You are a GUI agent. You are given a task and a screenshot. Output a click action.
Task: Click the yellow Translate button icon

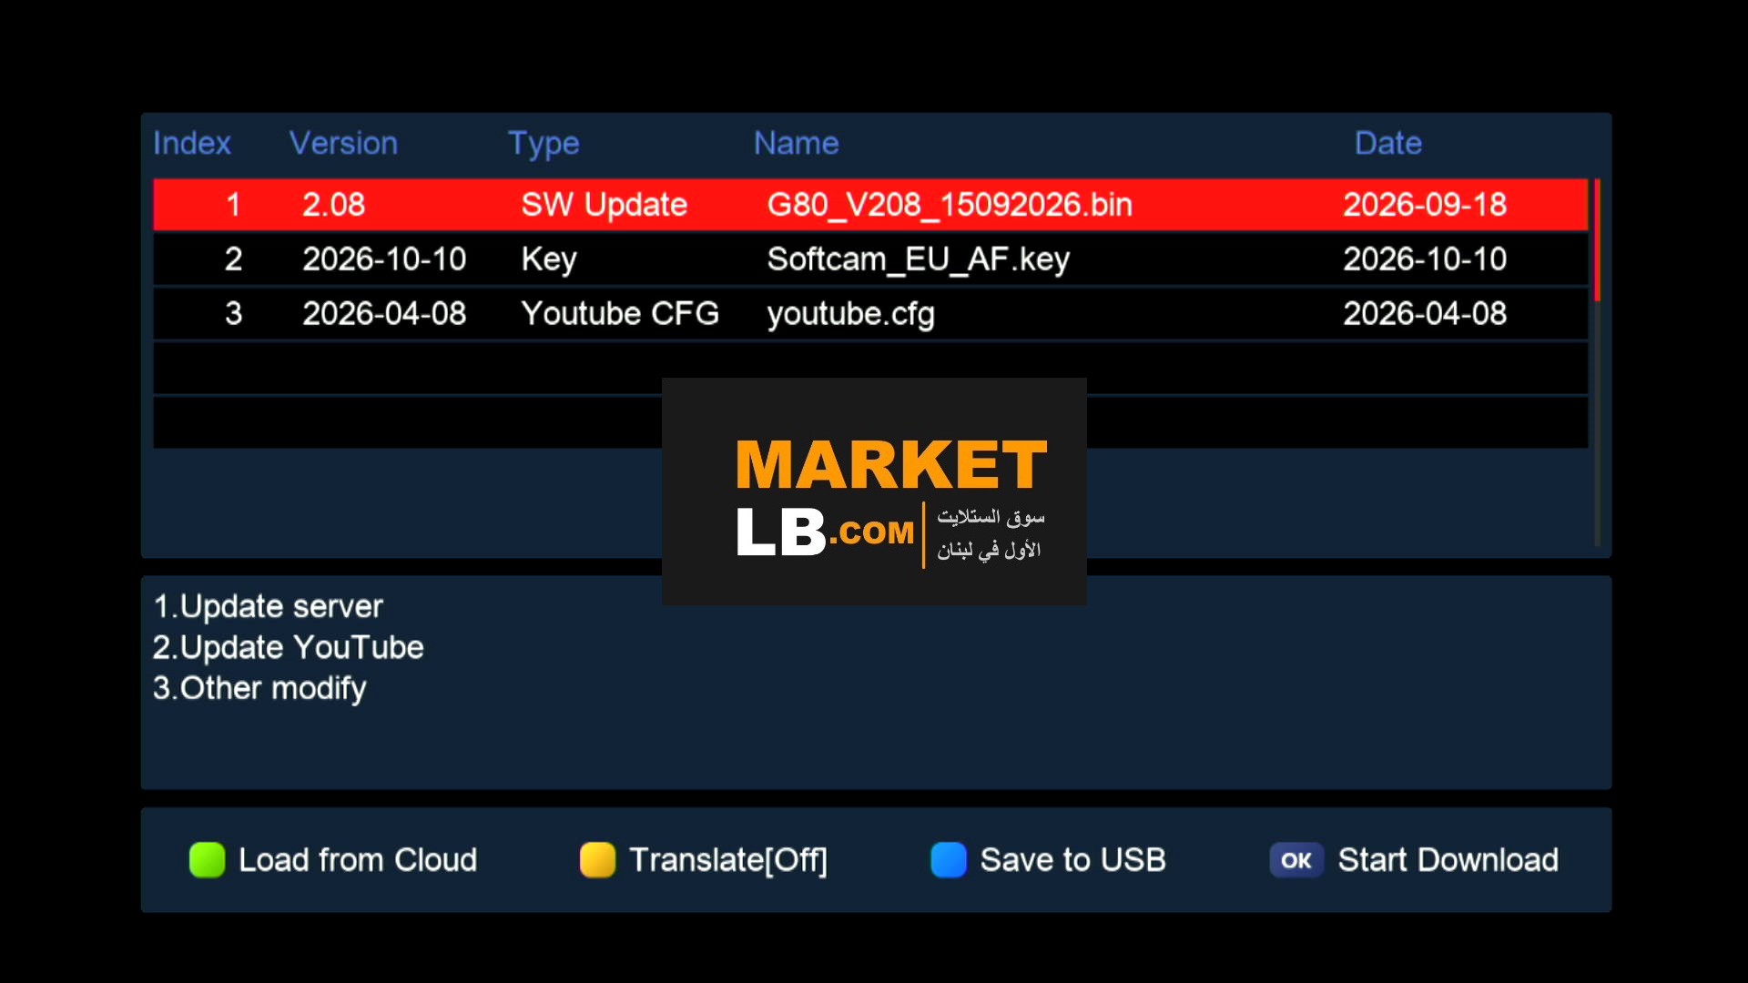pos(597,860)
